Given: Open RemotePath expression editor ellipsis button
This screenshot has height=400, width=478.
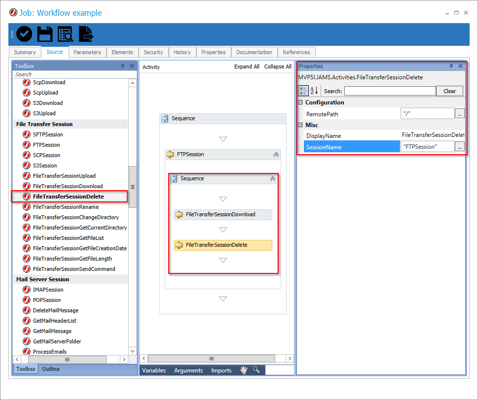Looking at the screenshot, I should (x=459, y=113).
